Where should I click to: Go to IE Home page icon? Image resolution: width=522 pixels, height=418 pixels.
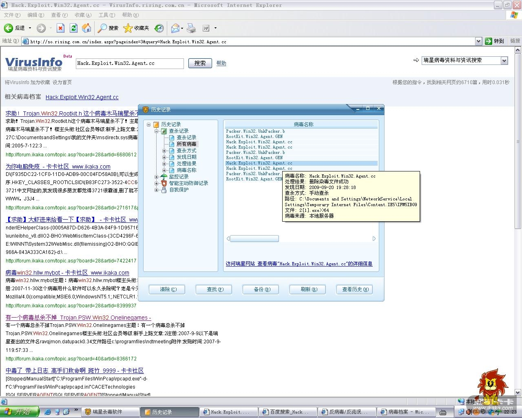[x=86, y=28]
